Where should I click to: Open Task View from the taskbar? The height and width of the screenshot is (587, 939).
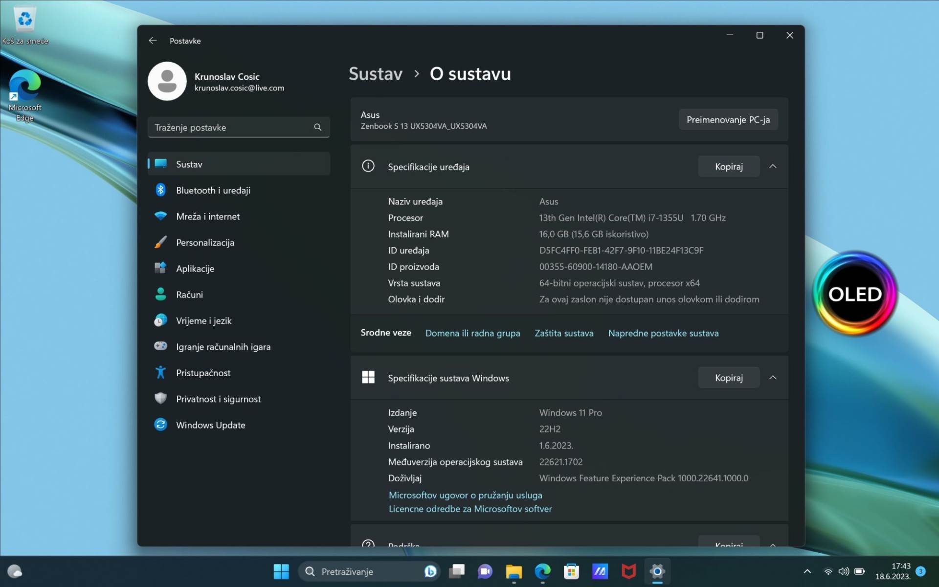tap(457, 571)
